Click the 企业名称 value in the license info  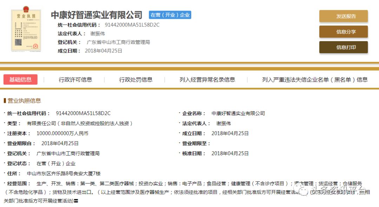coord(238,113)
